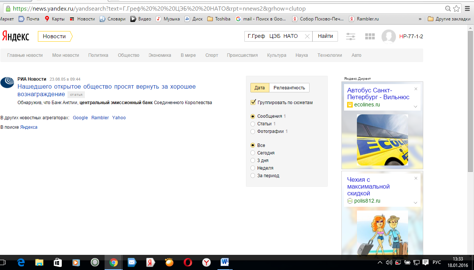Click the zoom magnifier icon in the address bar
474x270 pixels.
click(448, 8)
